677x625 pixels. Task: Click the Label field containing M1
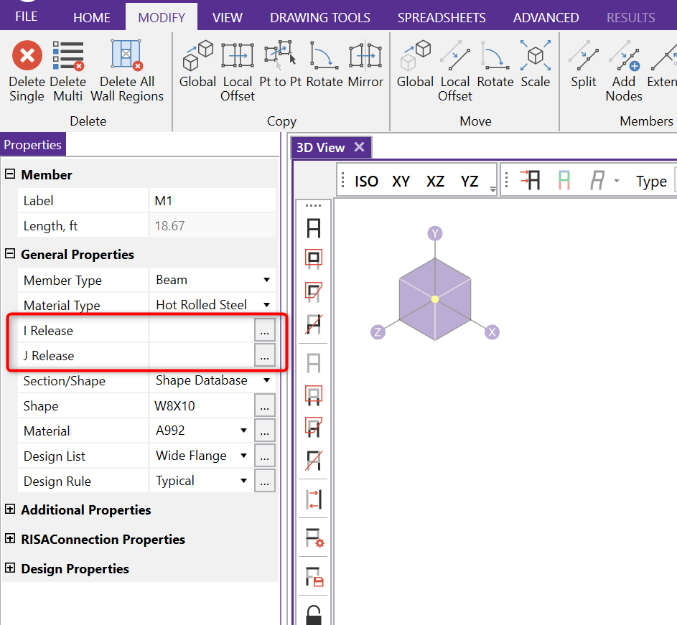click(212, 201)
